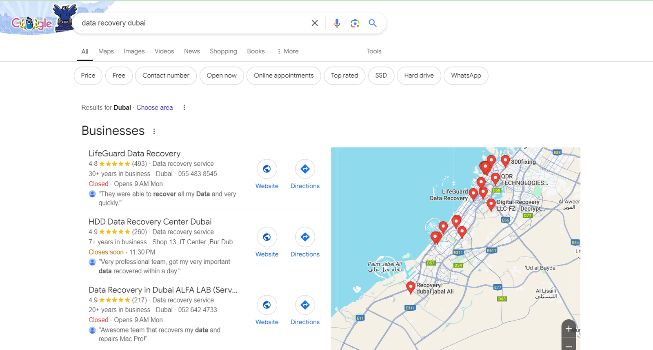
Task: Switch to the Videos tab
Action: [164, 51]
